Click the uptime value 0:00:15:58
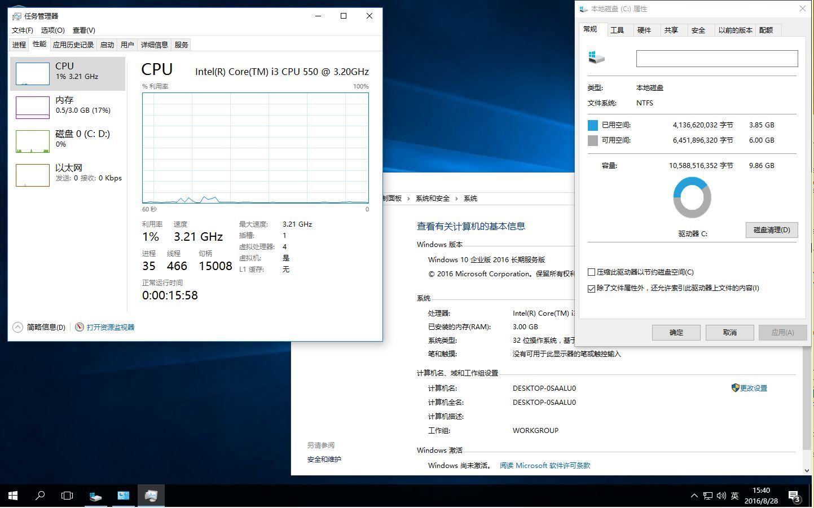Viewport: 814px width, 508px height. pos(170,295)
